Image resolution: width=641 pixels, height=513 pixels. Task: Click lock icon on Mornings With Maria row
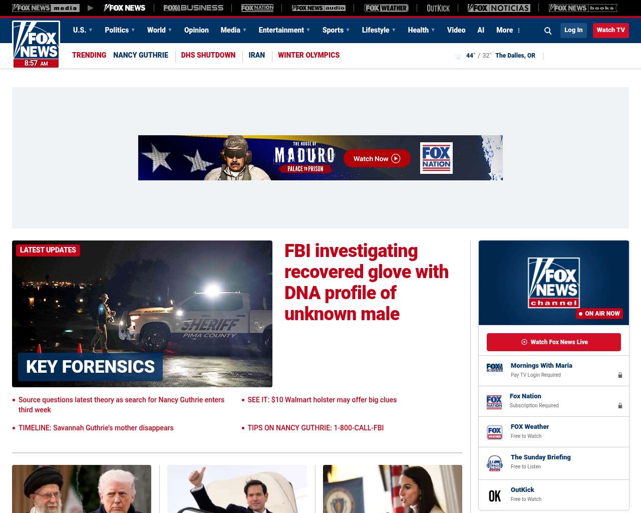[620, 375]
